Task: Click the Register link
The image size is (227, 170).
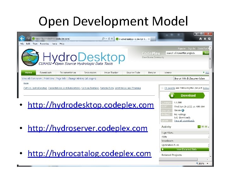Action: 182,48
